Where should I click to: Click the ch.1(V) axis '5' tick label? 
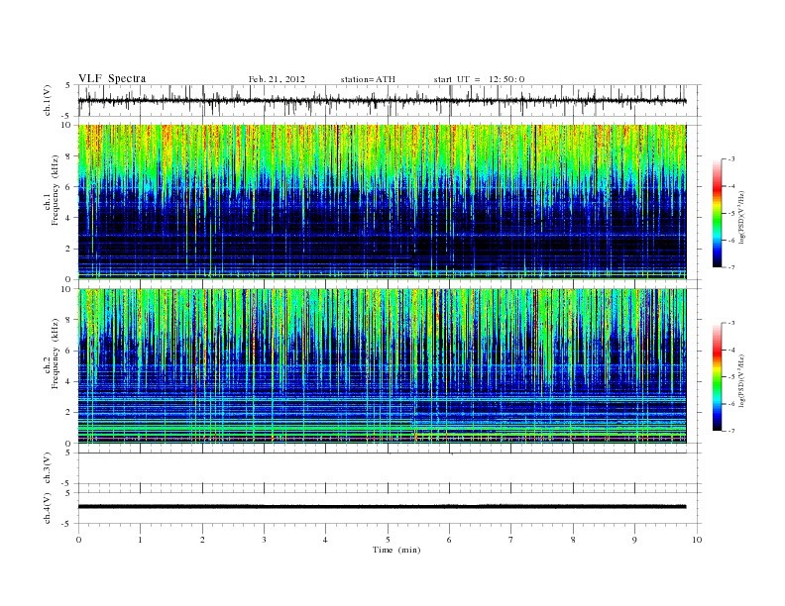click(68, 85)
